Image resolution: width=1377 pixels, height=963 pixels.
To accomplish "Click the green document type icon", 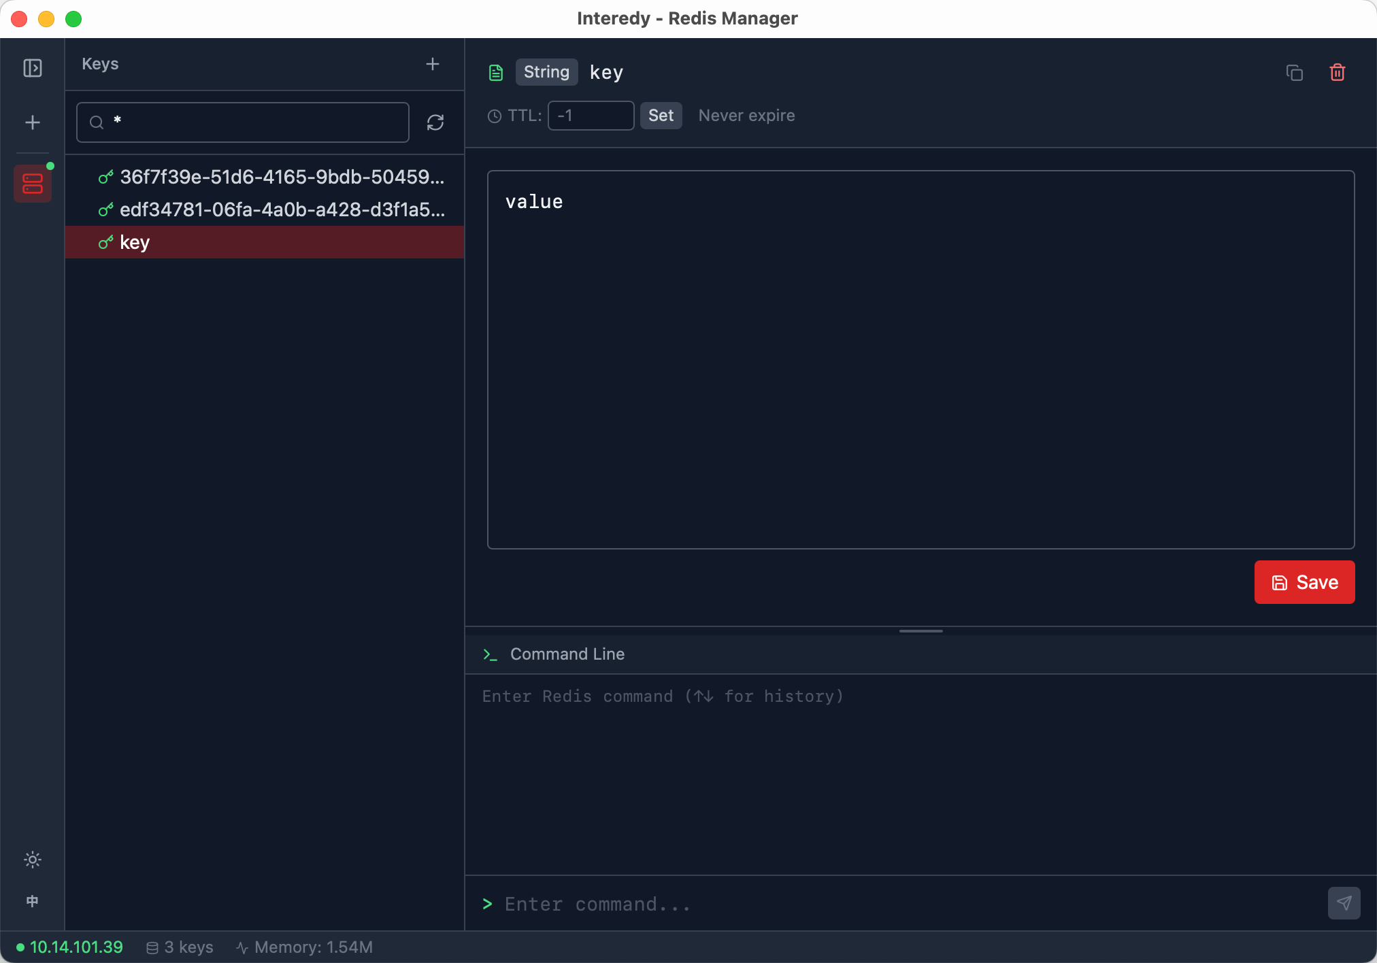I will click(495, 72).
